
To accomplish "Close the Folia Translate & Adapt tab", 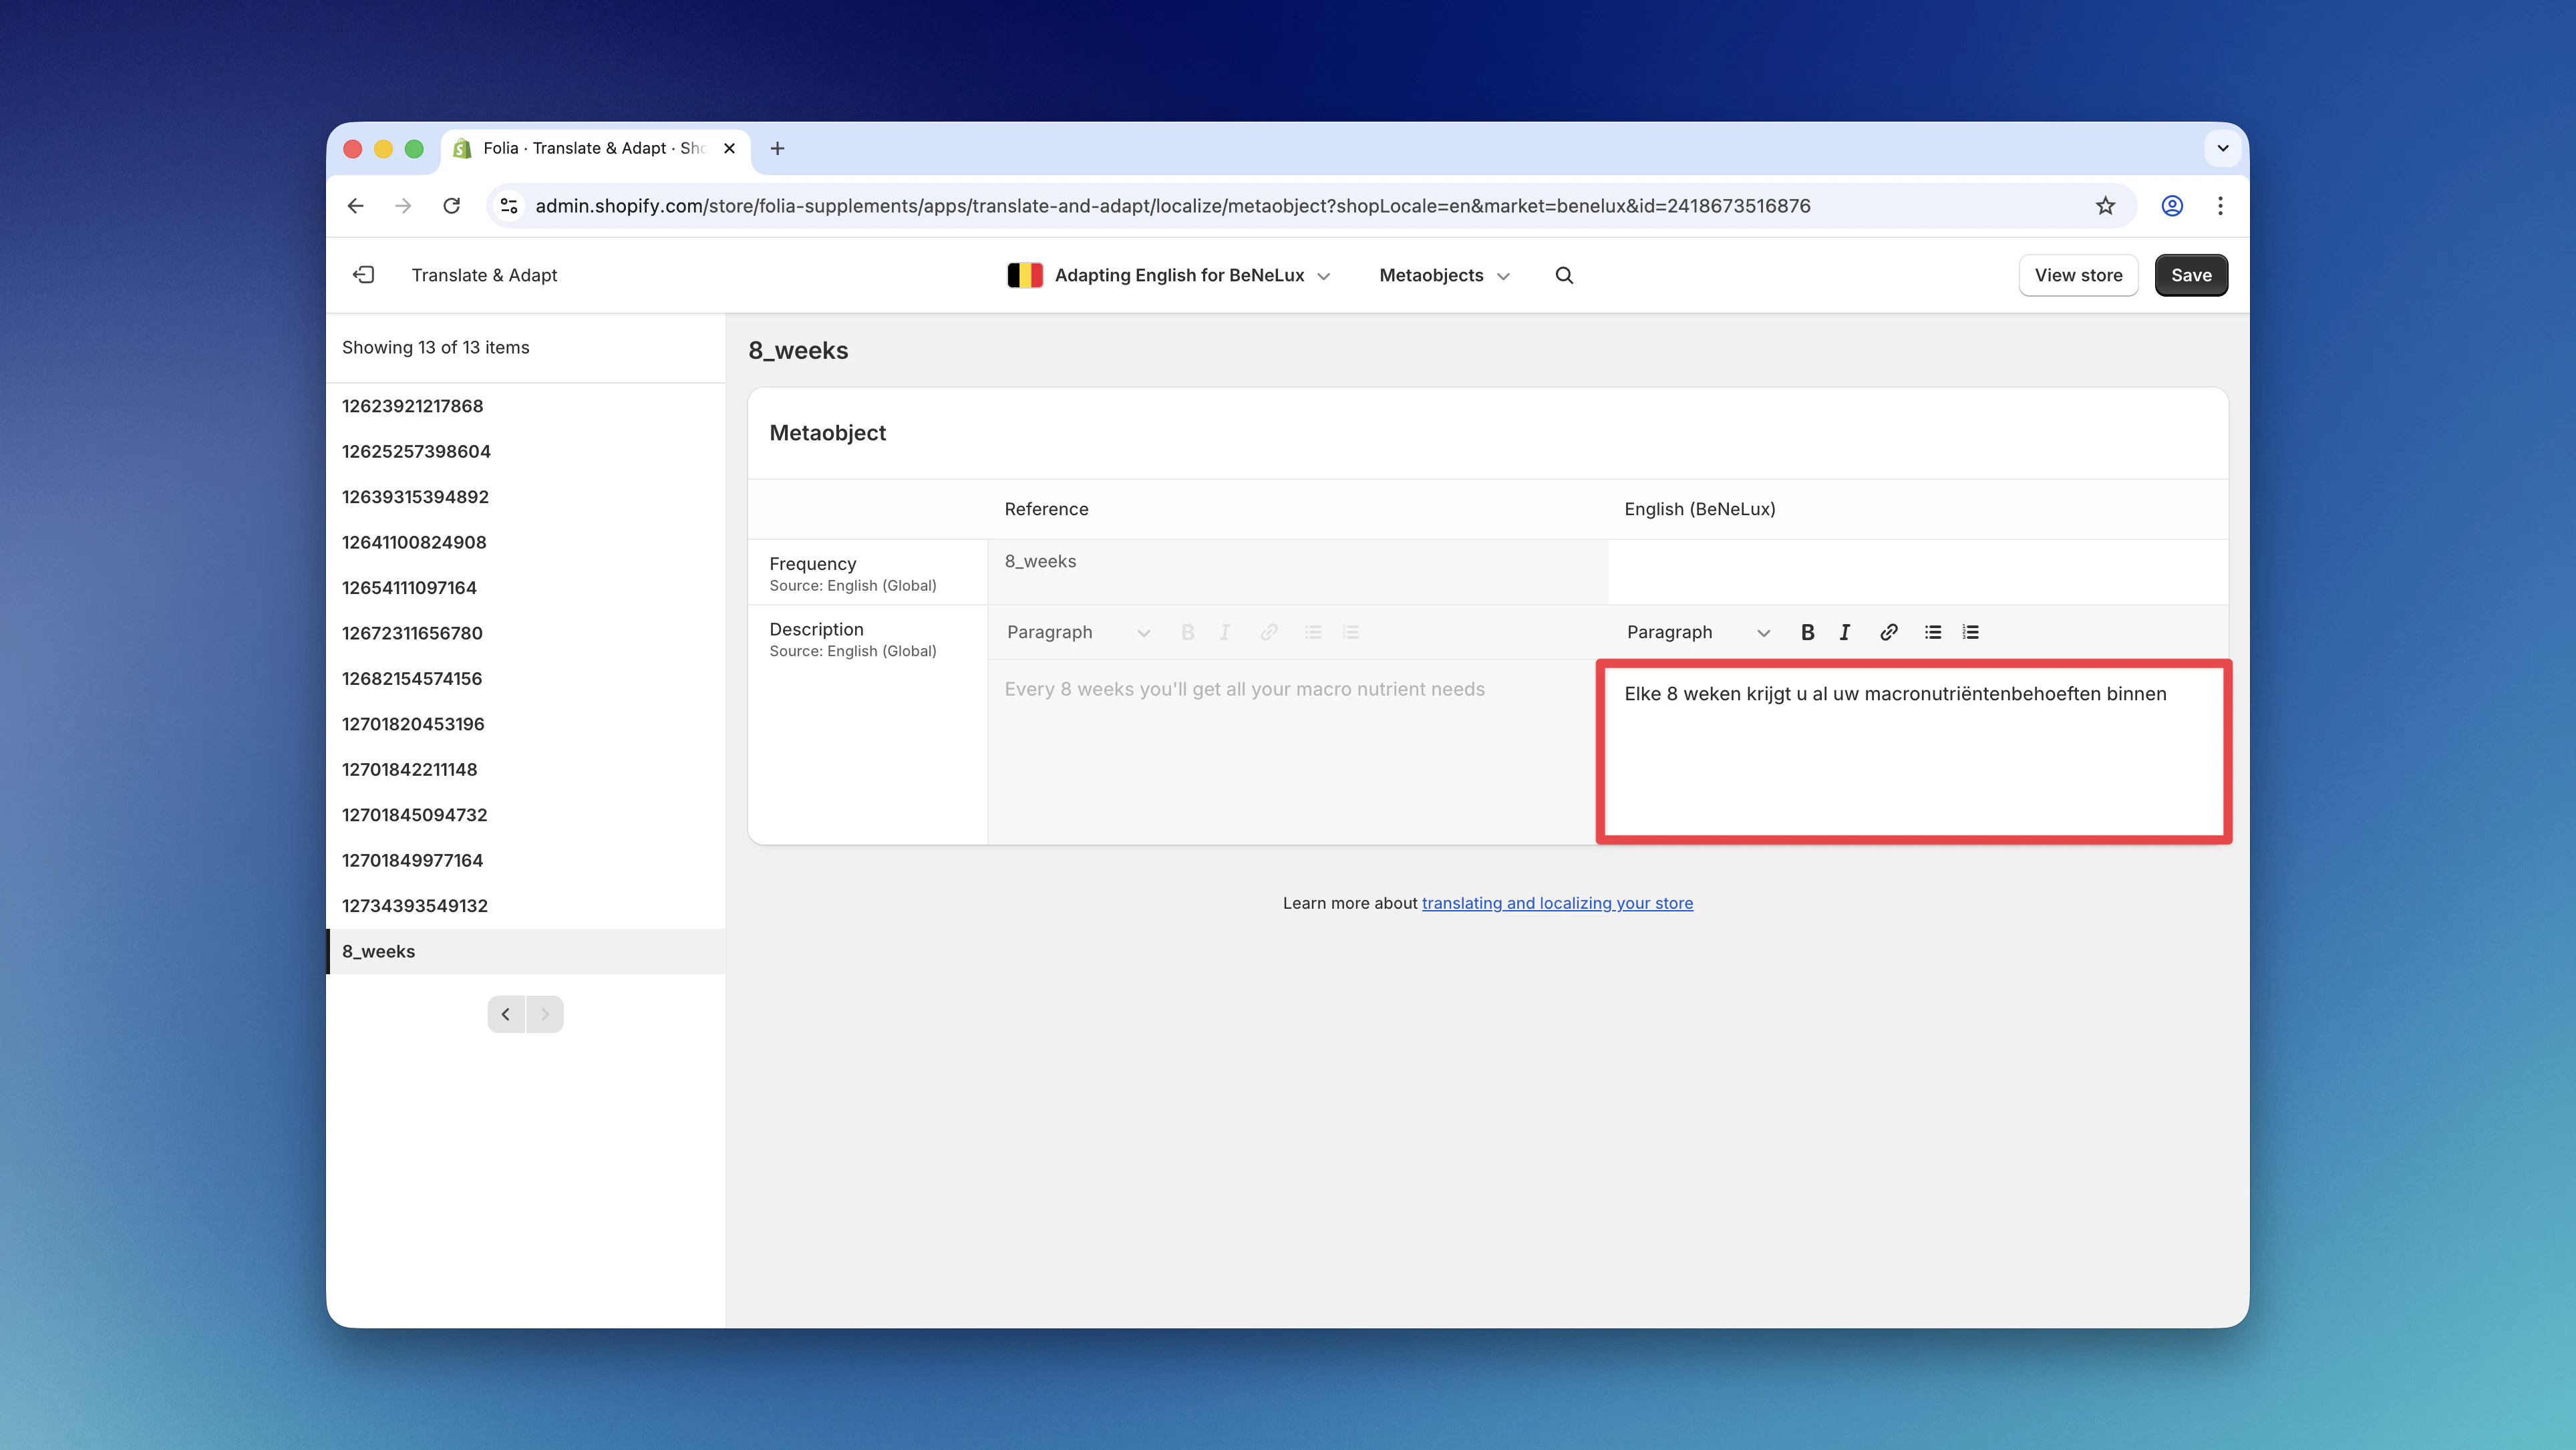I will click(x=730, y=148).
